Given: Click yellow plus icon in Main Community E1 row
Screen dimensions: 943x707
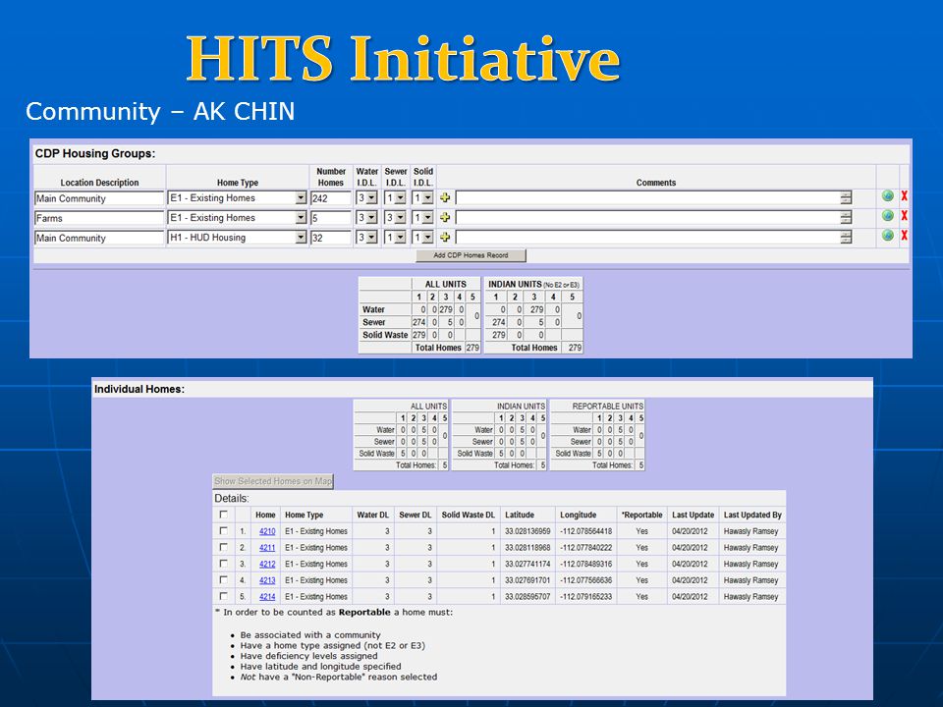Looking at the screenshot, I should pos(445,197).
